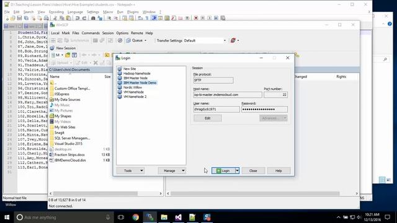Click the Cut scissors icon in Notepad++ toolbar
Image resolution: width=397 pixels, height=223 pixels.
coord(55,18)
